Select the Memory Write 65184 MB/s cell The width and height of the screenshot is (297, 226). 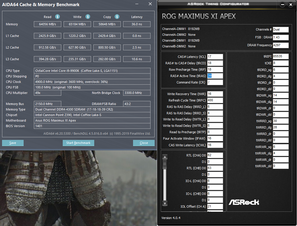[x=77, y=24]
